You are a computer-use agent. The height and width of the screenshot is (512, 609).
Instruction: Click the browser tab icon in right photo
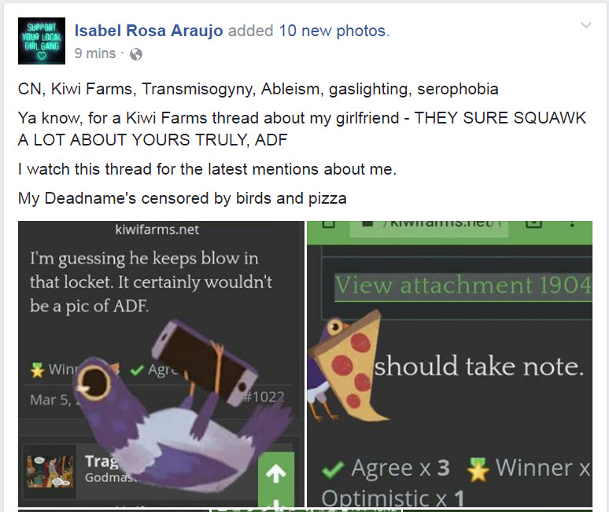click(x=533, y=223)
